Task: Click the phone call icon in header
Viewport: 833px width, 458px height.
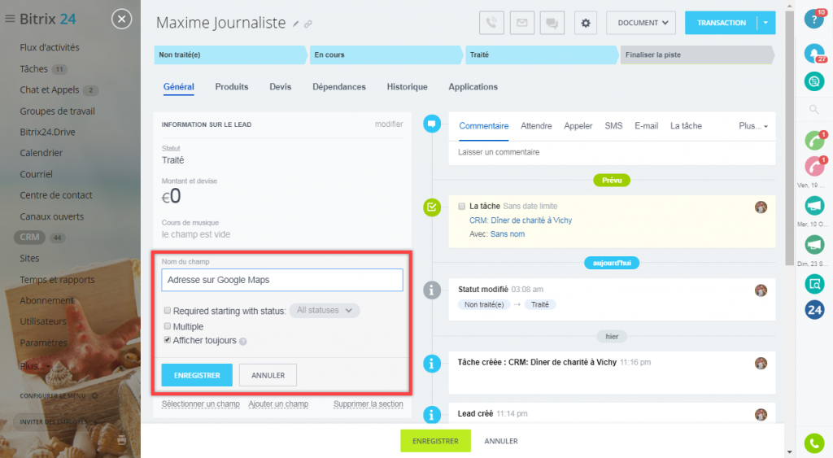Action: click(491, 23)
